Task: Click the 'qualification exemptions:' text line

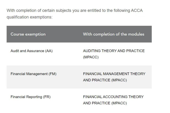Action: [29, 17]
